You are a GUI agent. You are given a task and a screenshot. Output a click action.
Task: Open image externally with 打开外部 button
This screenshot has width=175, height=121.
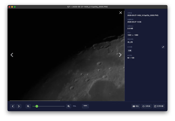coord(159,106)
